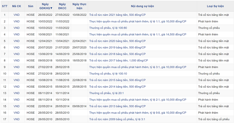Open rights issue priced 14,500 đồng/CP link

point(137,34)
